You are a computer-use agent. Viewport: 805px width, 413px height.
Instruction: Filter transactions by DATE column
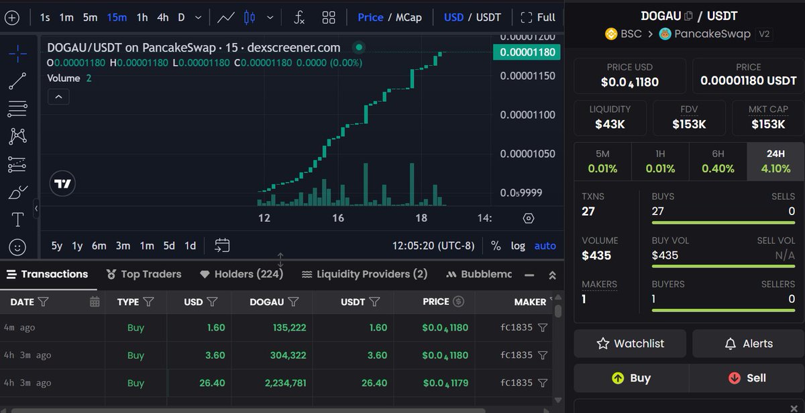pos(44,302)
